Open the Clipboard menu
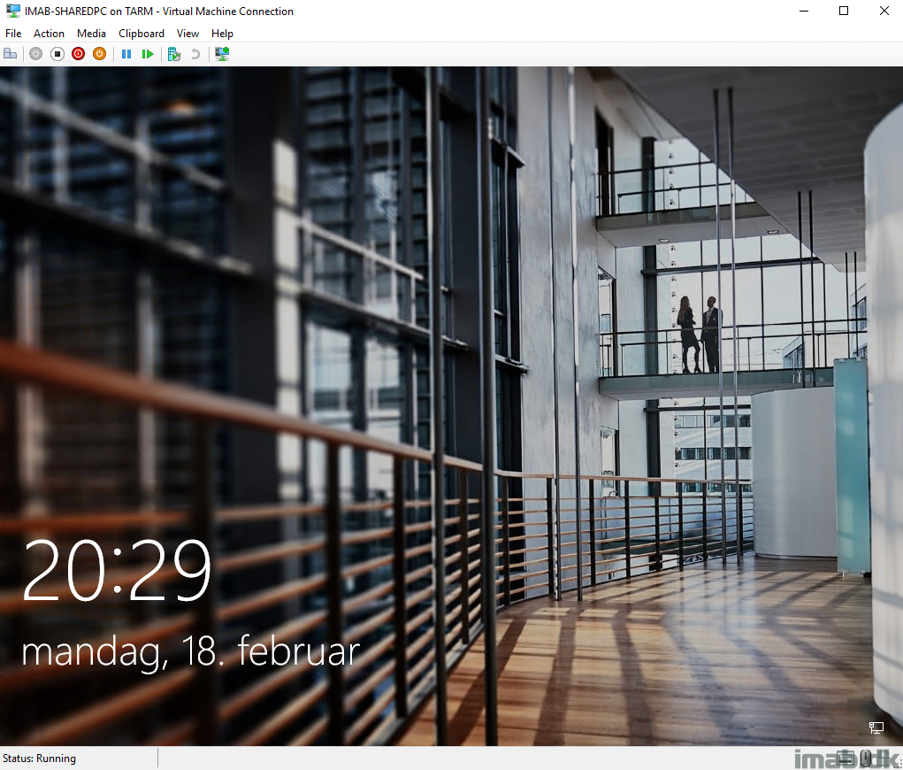The width and height of the screenshot is (903, 770). pyautogui.click(x=142, y=34)
